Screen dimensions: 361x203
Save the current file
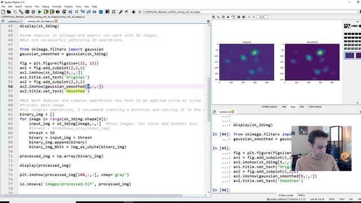[15, 12]
